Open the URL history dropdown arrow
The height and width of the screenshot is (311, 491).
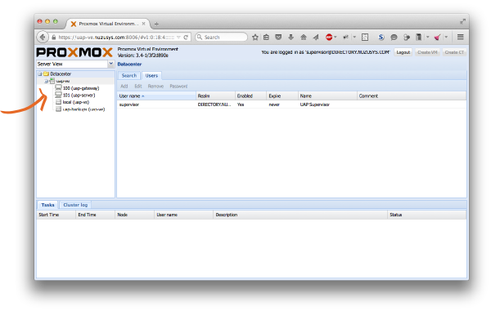[178, 38]
